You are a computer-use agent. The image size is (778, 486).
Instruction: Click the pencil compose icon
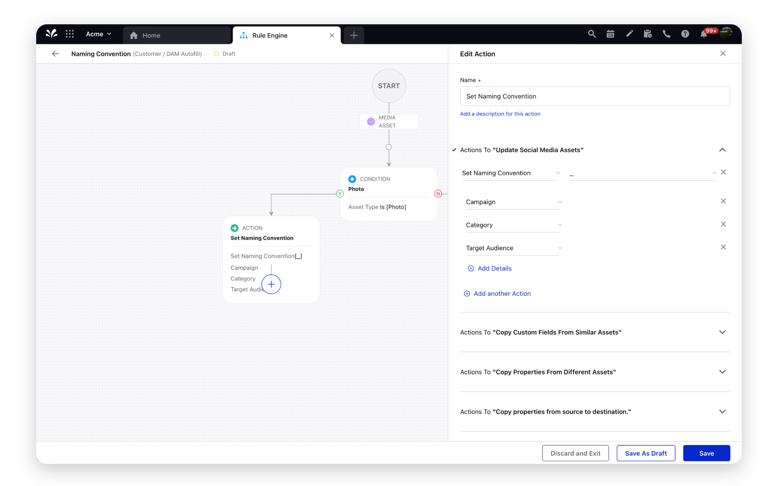point(629,34)
